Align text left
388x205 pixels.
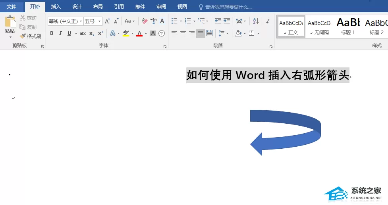coord(174,33)
